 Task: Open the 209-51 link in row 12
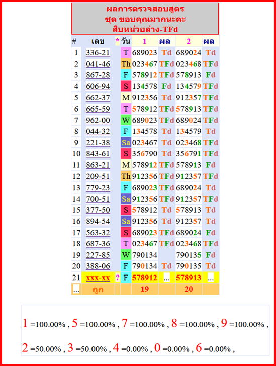[98, 176]
